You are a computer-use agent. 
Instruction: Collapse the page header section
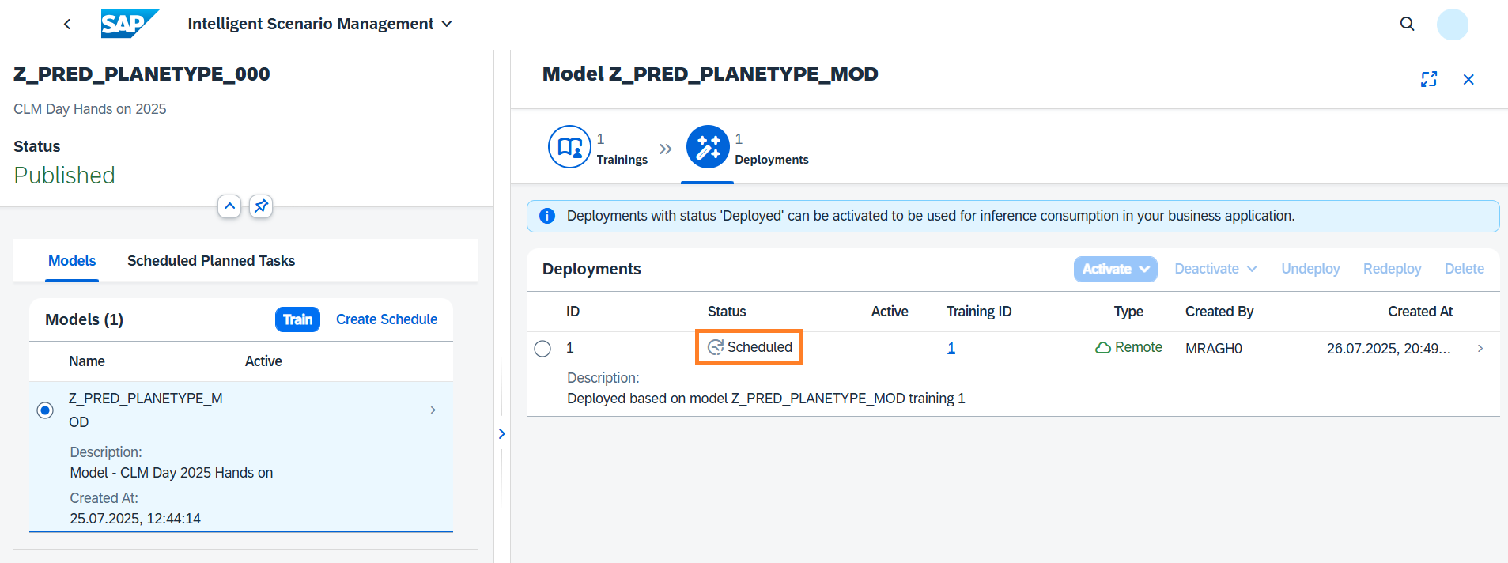click(x=229, y=206)
